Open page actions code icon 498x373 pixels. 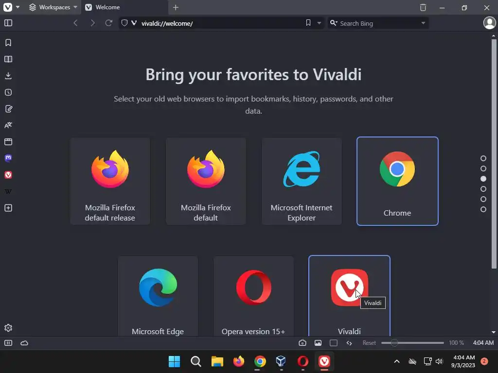[349, 343]
